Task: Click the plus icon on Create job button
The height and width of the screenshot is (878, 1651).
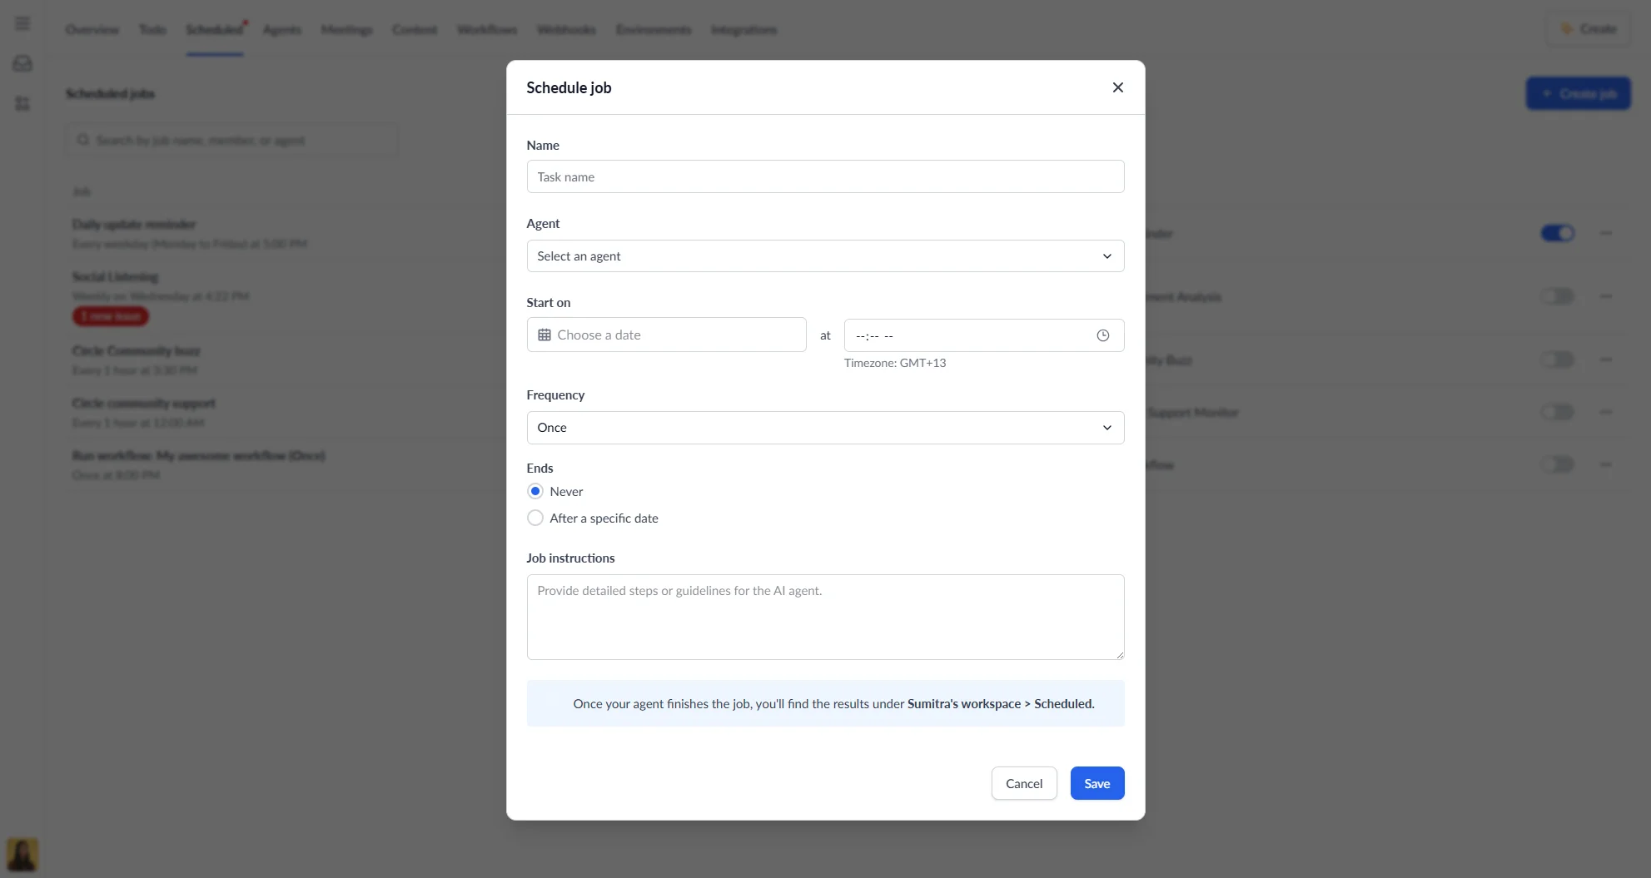Action: click(1547, 93)
